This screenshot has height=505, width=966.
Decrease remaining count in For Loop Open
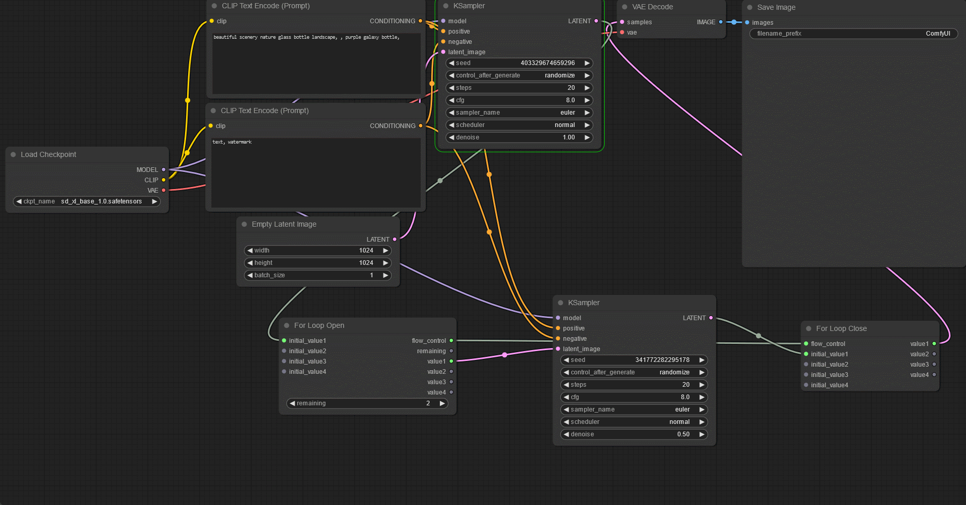[x=293, y=403]
